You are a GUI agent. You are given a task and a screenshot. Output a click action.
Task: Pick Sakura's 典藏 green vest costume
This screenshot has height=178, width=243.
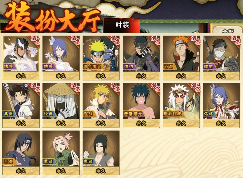(x=61, y=153)
